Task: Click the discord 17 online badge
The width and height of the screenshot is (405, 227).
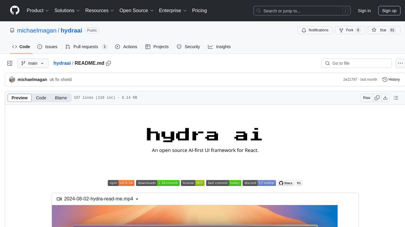Action: point(259,183)
